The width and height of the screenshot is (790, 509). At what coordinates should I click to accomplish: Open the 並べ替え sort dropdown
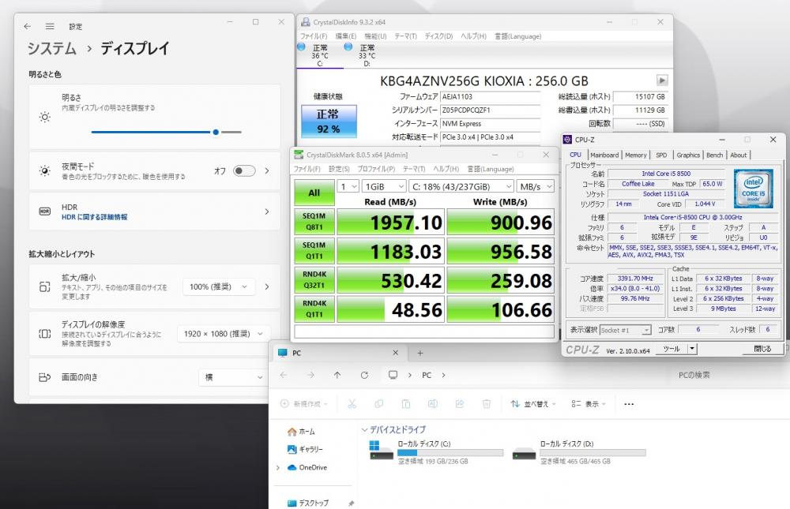point(533,404)
